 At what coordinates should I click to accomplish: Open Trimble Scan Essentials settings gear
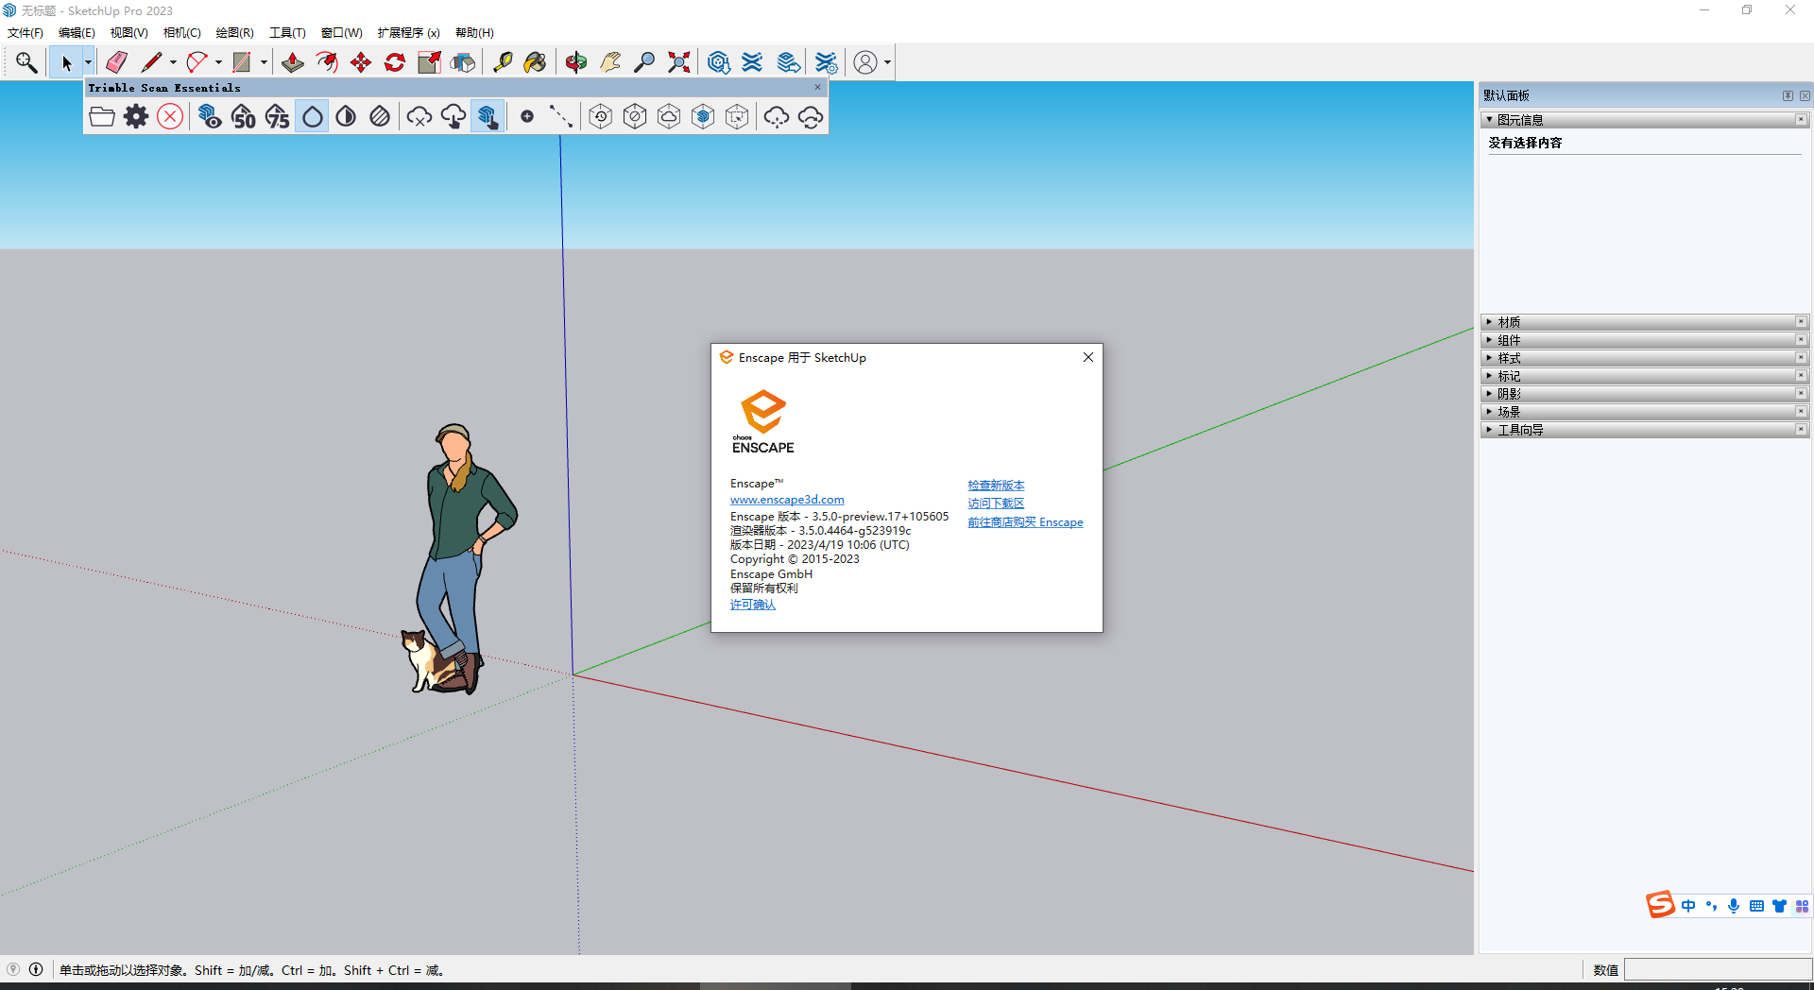[x=135, y=116]
